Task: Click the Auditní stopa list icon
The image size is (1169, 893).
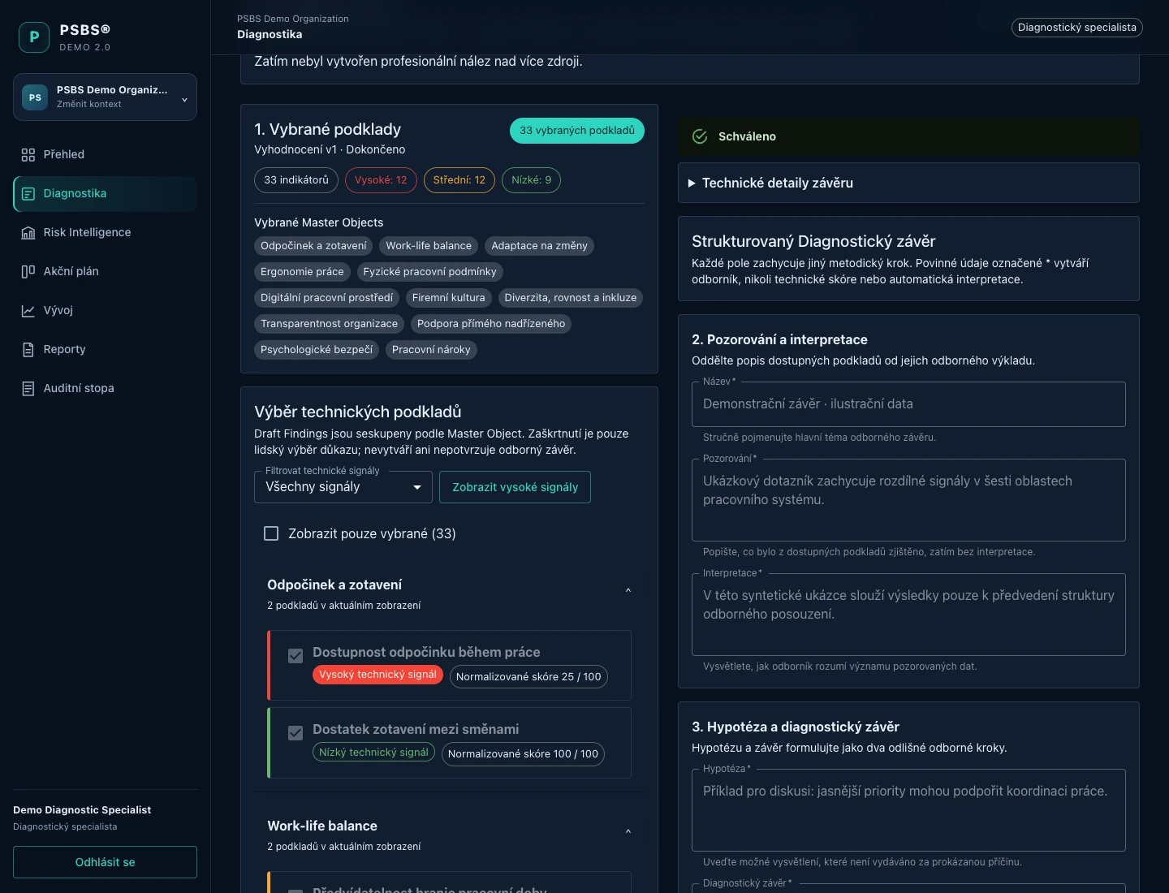Action: coord(28,388)
